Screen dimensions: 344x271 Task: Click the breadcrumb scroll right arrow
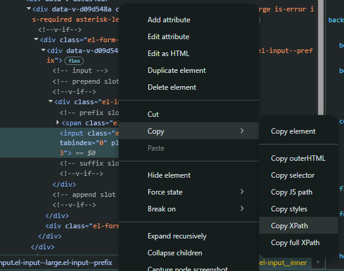point(318,262)
